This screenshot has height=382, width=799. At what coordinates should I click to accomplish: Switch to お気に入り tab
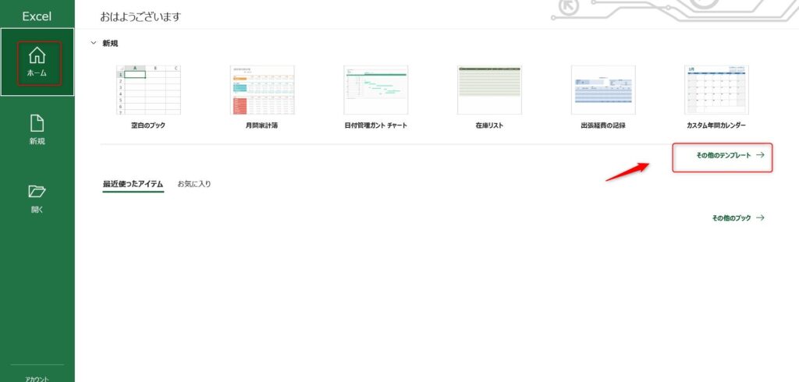pos(194,184)
